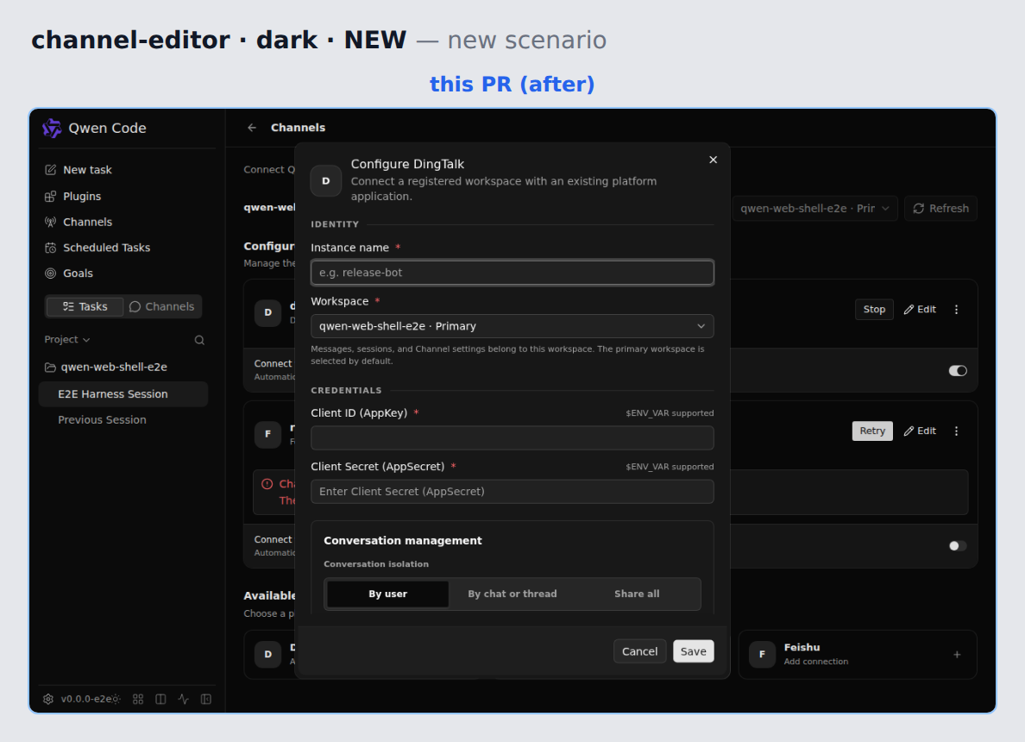Click the Conversation management heading
The image size is (1025, 742).
tap(403, 541)
